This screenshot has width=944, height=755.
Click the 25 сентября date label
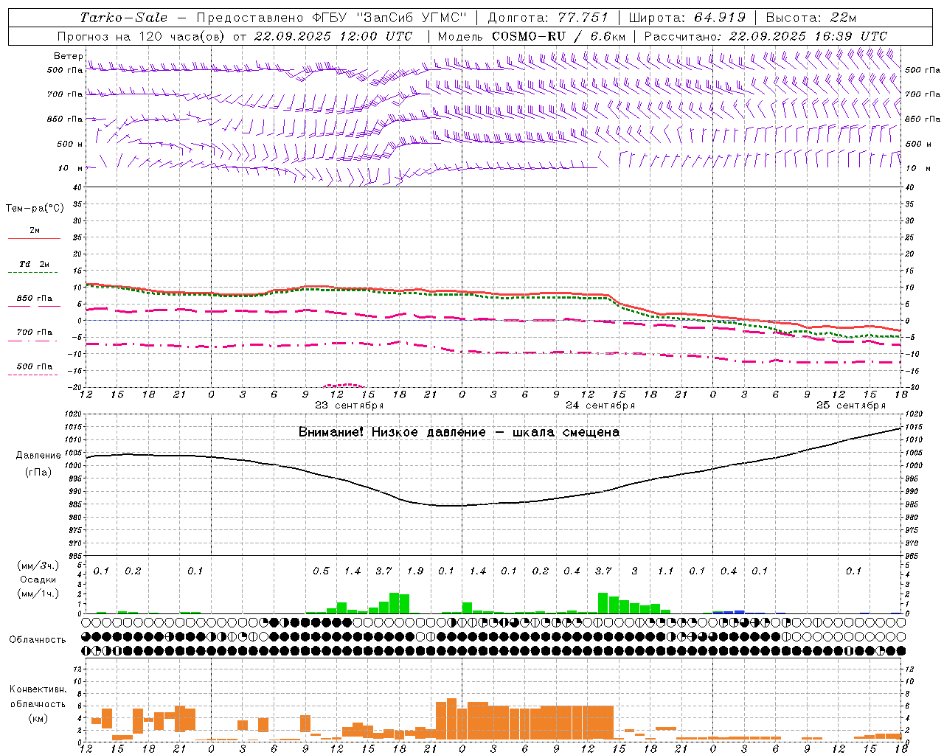tap(851, 406)
